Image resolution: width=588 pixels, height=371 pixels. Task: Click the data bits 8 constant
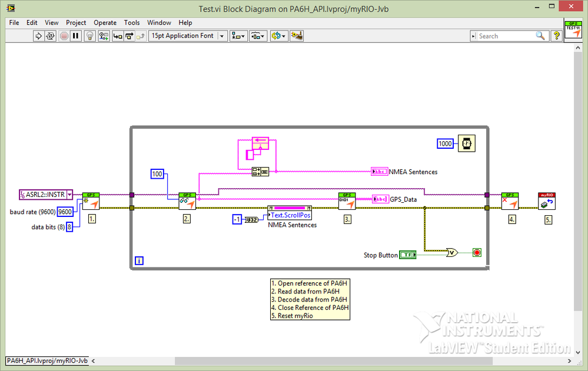point(69,227)
